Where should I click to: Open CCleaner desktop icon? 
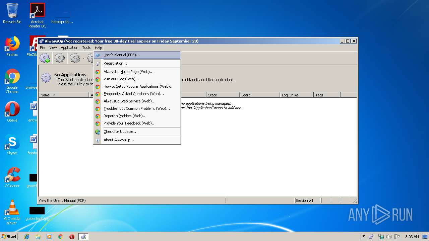click(12, 177)
